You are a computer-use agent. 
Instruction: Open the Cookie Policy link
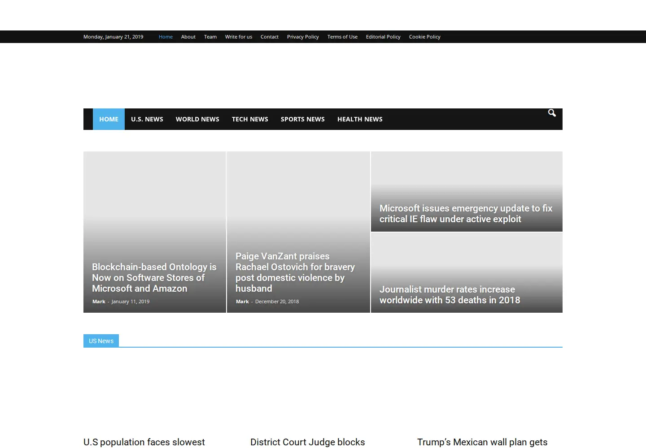point(425,37)
